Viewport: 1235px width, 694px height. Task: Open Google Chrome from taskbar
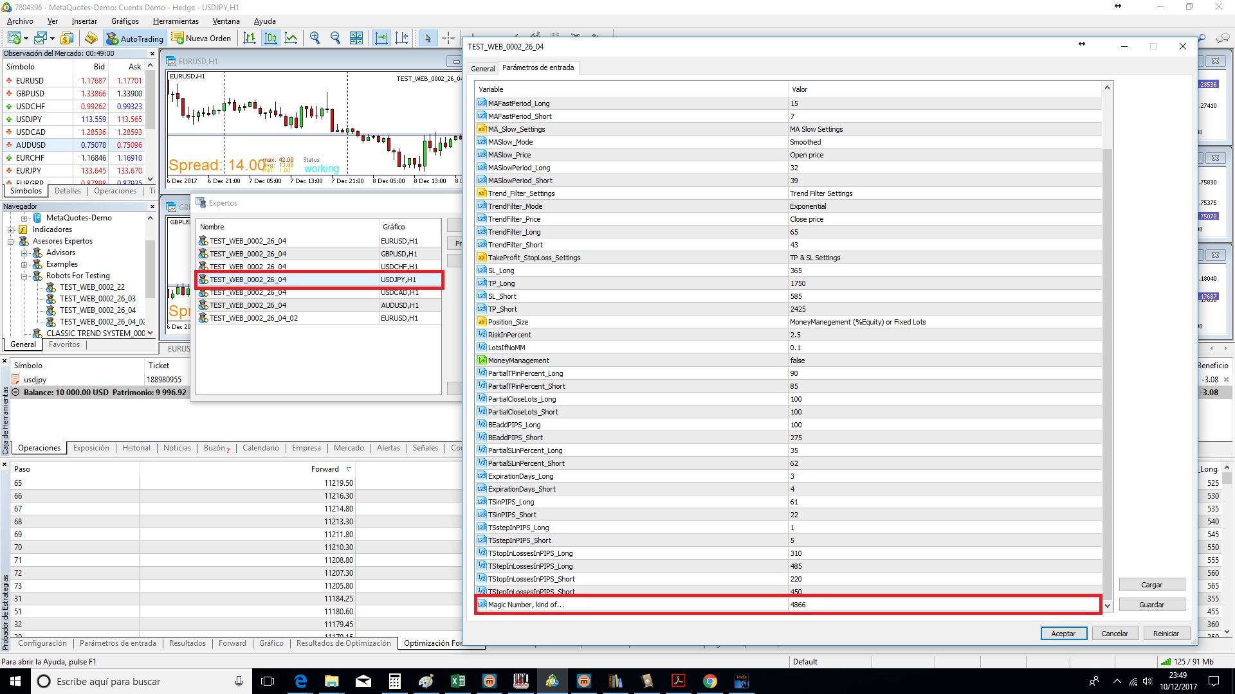(x=709, y=681)
